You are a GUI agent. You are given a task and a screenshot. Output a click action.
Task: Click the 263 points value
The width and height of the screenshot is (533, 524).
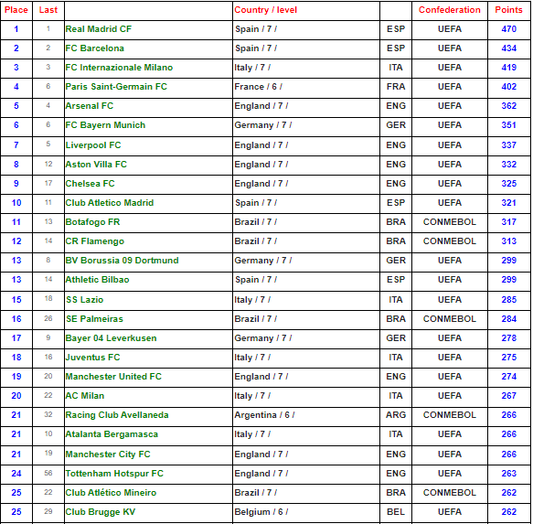click(x=508, y=474)
